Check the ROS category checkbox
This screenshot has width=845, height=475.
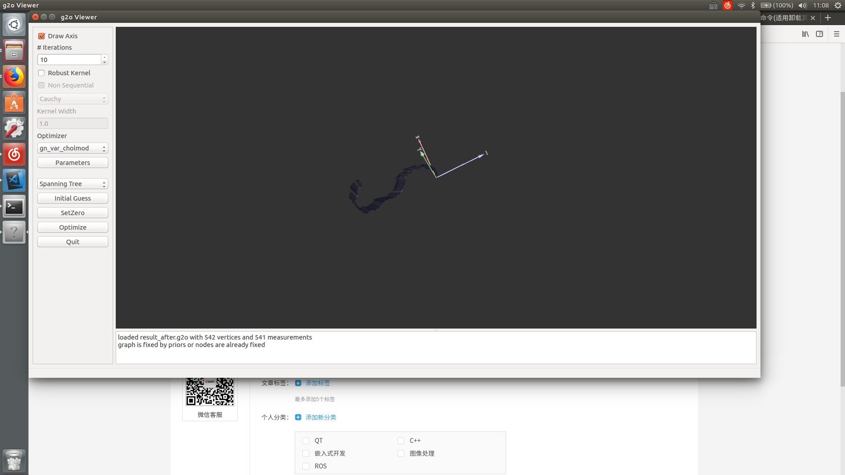point(306,466)
